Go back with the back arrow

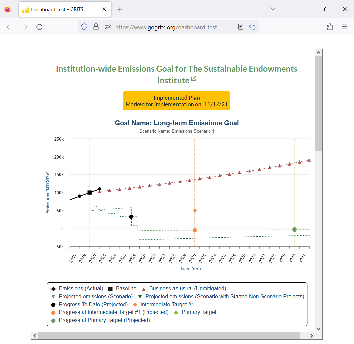[x=9, y=27]
